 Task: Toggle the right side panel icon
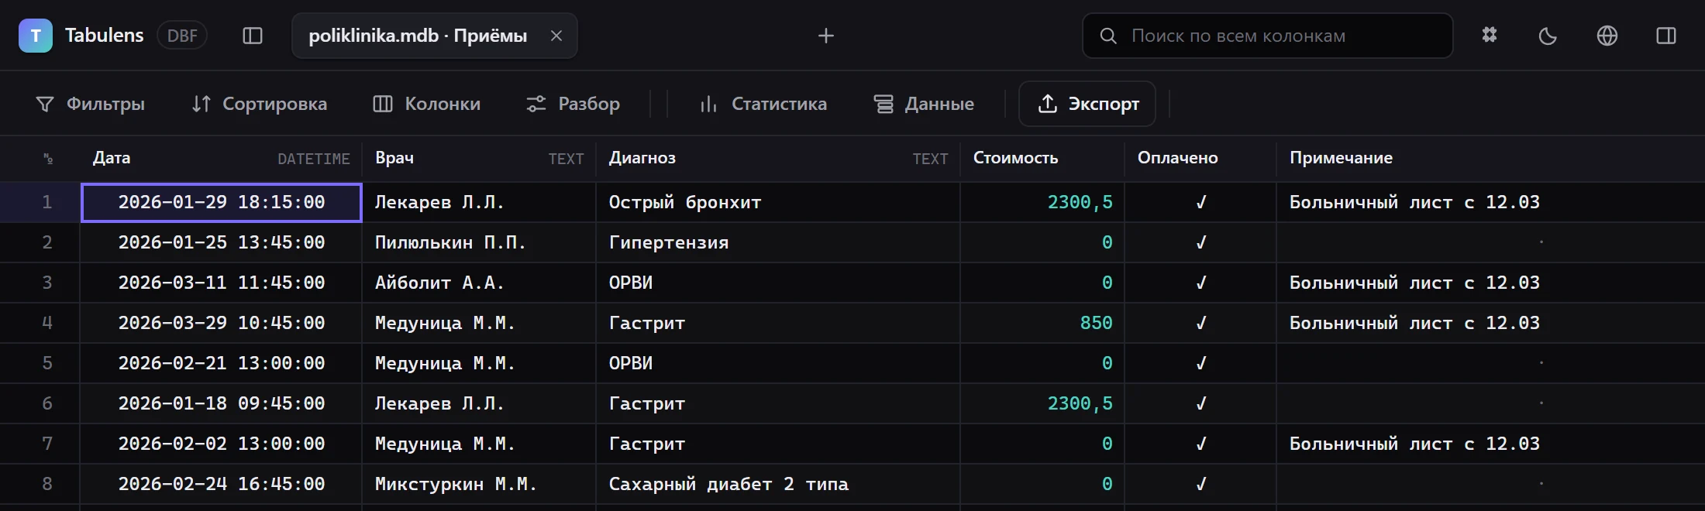click(1666, 36)
